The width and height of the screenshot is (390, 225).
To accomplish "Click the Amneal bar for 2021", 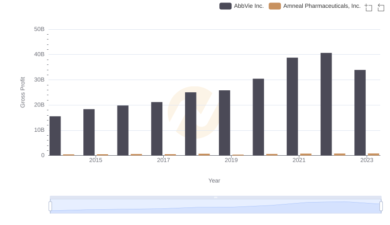I will pyautogui.click(x=306, y=155).
